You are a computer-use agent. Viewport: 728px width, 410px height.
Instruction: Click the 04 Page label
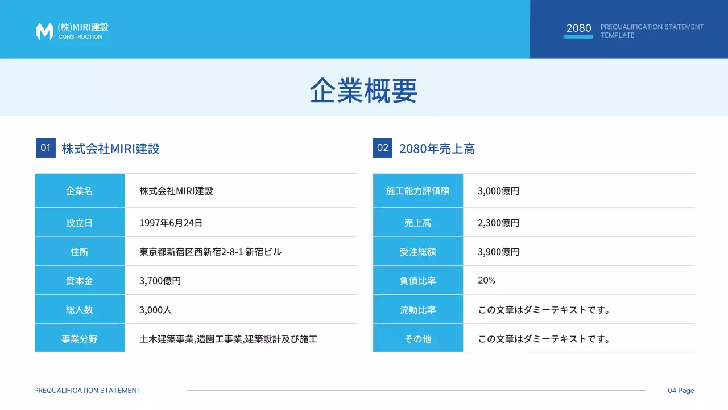pyautogui.click(x=680, y=390)
